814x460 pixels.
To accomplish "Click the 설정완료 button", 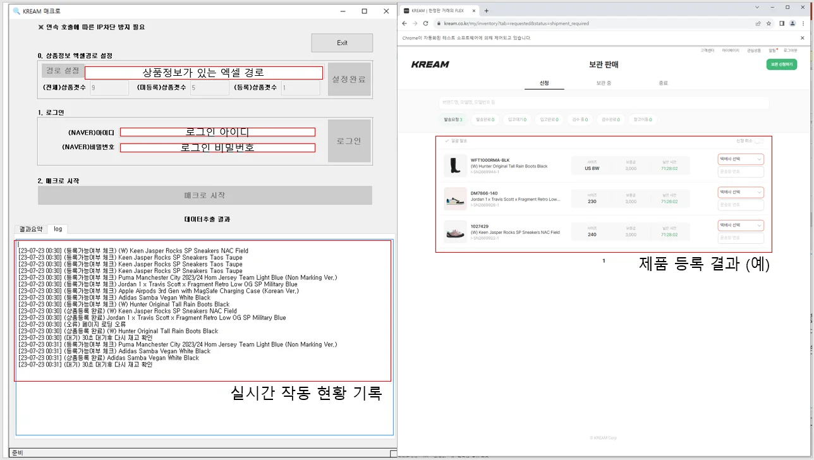I will pyautogui.click(x=349, y=79).
